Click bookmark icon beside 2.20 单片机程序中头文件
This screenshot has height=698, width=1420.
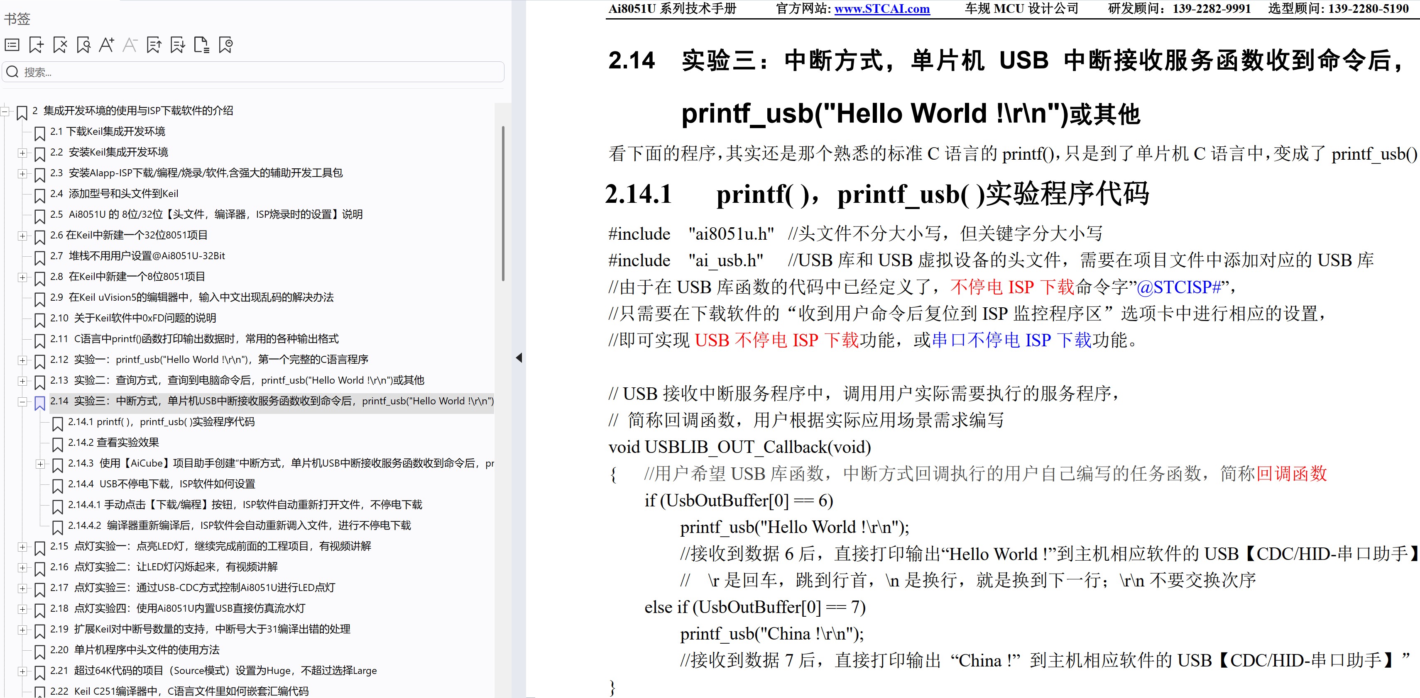tap(40, 652)
